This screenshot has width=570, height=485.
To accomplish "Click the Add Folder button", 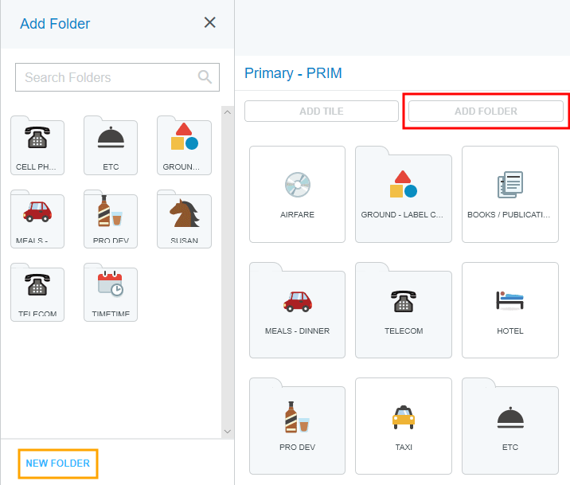I will [486, 111].
